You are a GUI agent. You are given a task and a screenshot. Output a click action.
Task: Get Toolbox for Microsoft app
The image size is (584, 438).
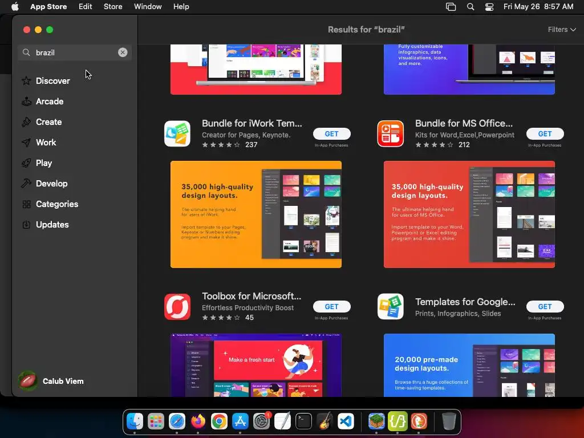(x=331, y=306)
